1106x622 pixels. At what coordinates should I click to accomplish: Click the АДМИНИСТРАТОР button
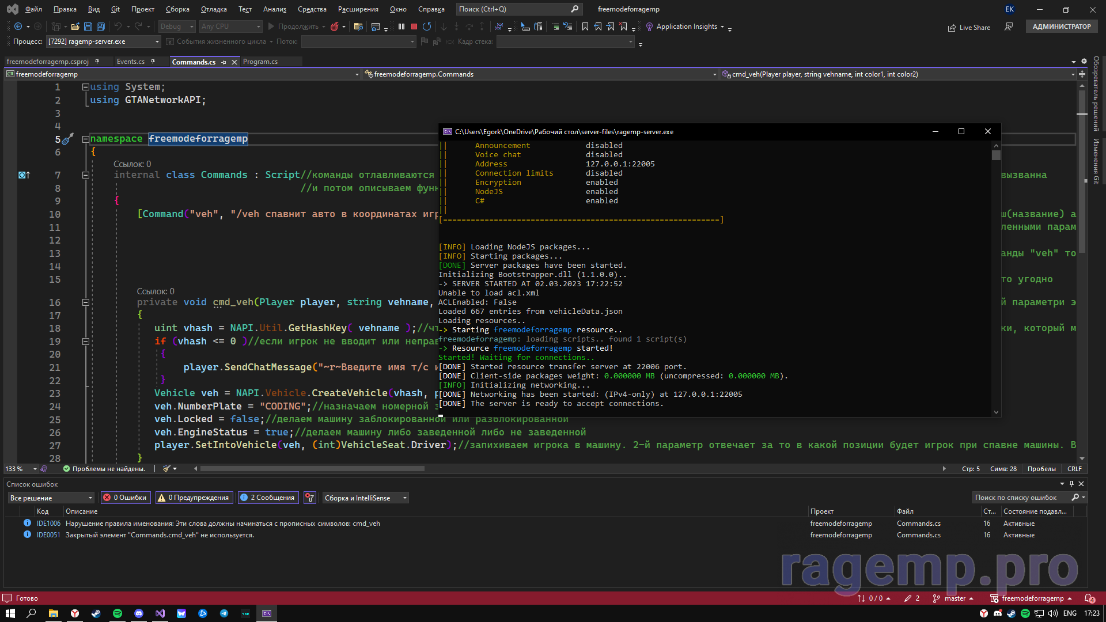click(1061, 26)
